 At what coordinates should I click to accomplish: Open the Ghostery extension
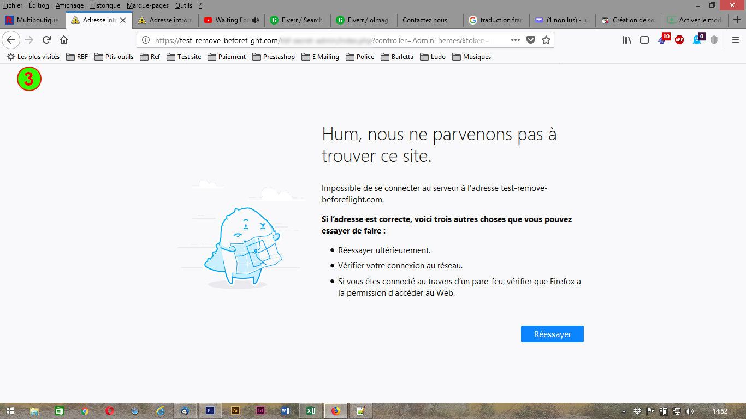click(x=698, y=39)
